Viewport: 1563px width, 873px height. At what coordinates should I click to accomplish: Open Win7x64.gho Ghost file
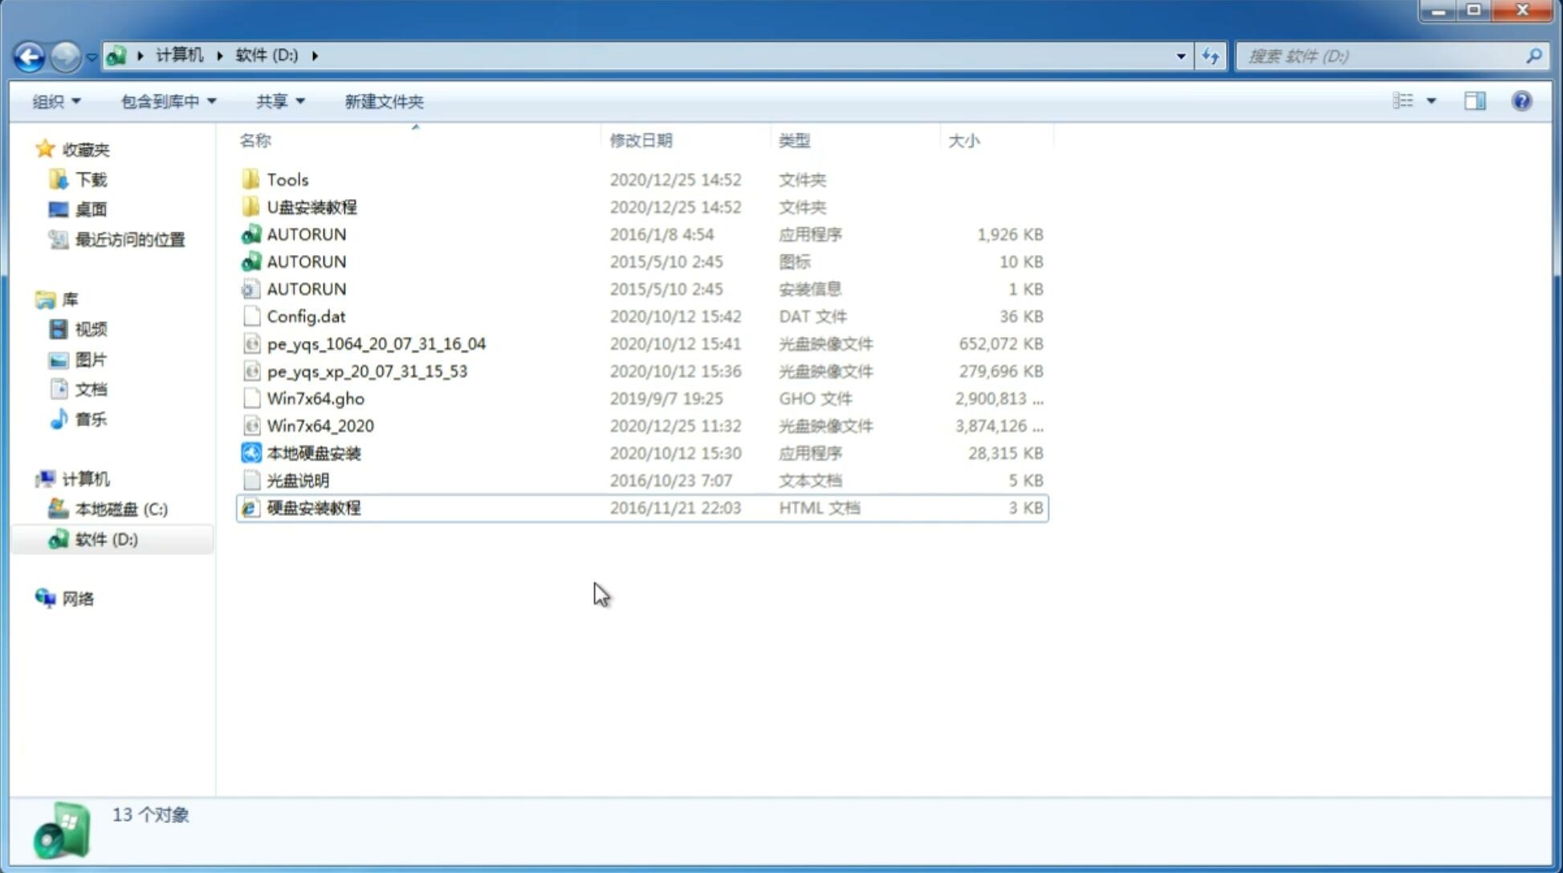point(315,398)
